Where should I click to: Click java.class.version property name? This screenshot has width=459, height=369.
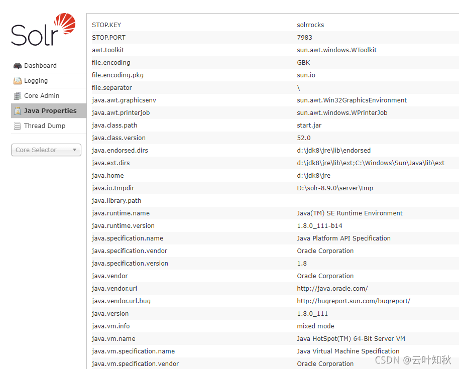pyautogui.click(x=119, y=138)
